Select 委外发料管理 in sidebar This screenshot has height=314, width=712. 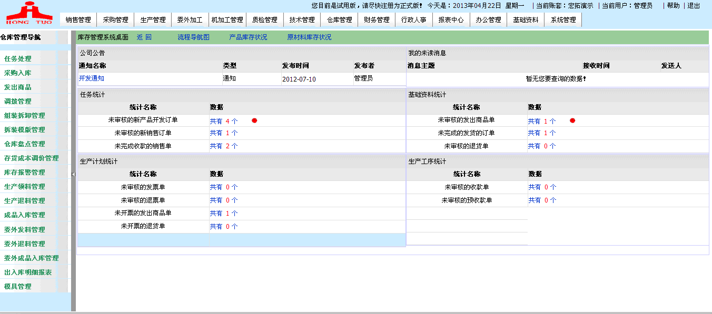25,229
